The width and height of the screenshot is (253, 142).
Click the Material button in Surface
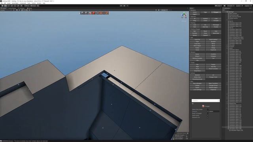197,75
